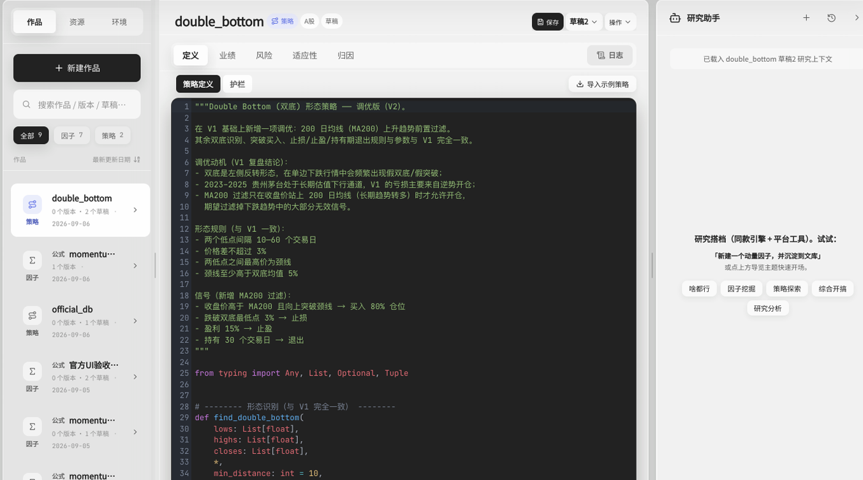Select the 定义 tab
The image size is (863, 480).
pyautogui.click(x=191, y=55)
